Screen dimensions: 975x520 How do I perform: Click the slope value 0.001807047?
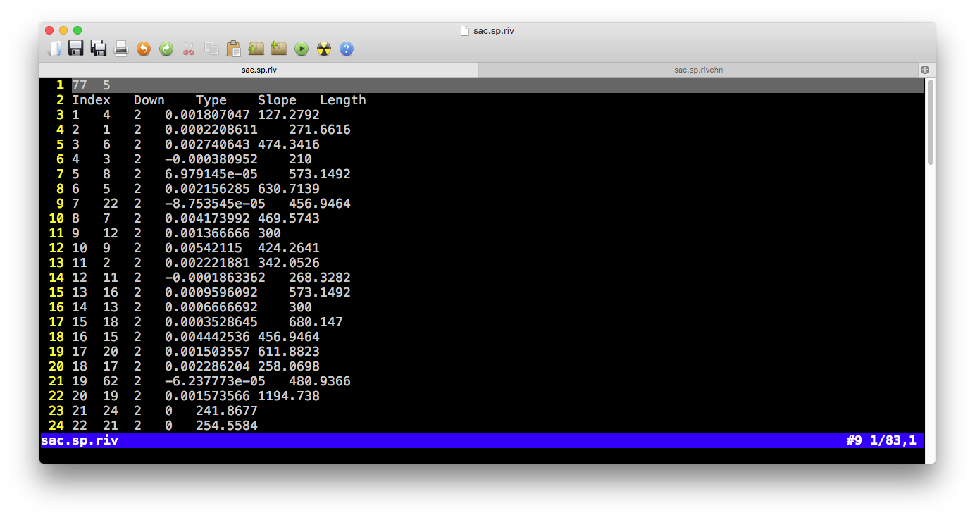coord(207,115)
